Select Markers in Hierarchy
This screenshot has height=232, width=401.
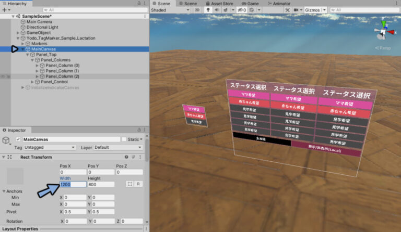(39, 44)
